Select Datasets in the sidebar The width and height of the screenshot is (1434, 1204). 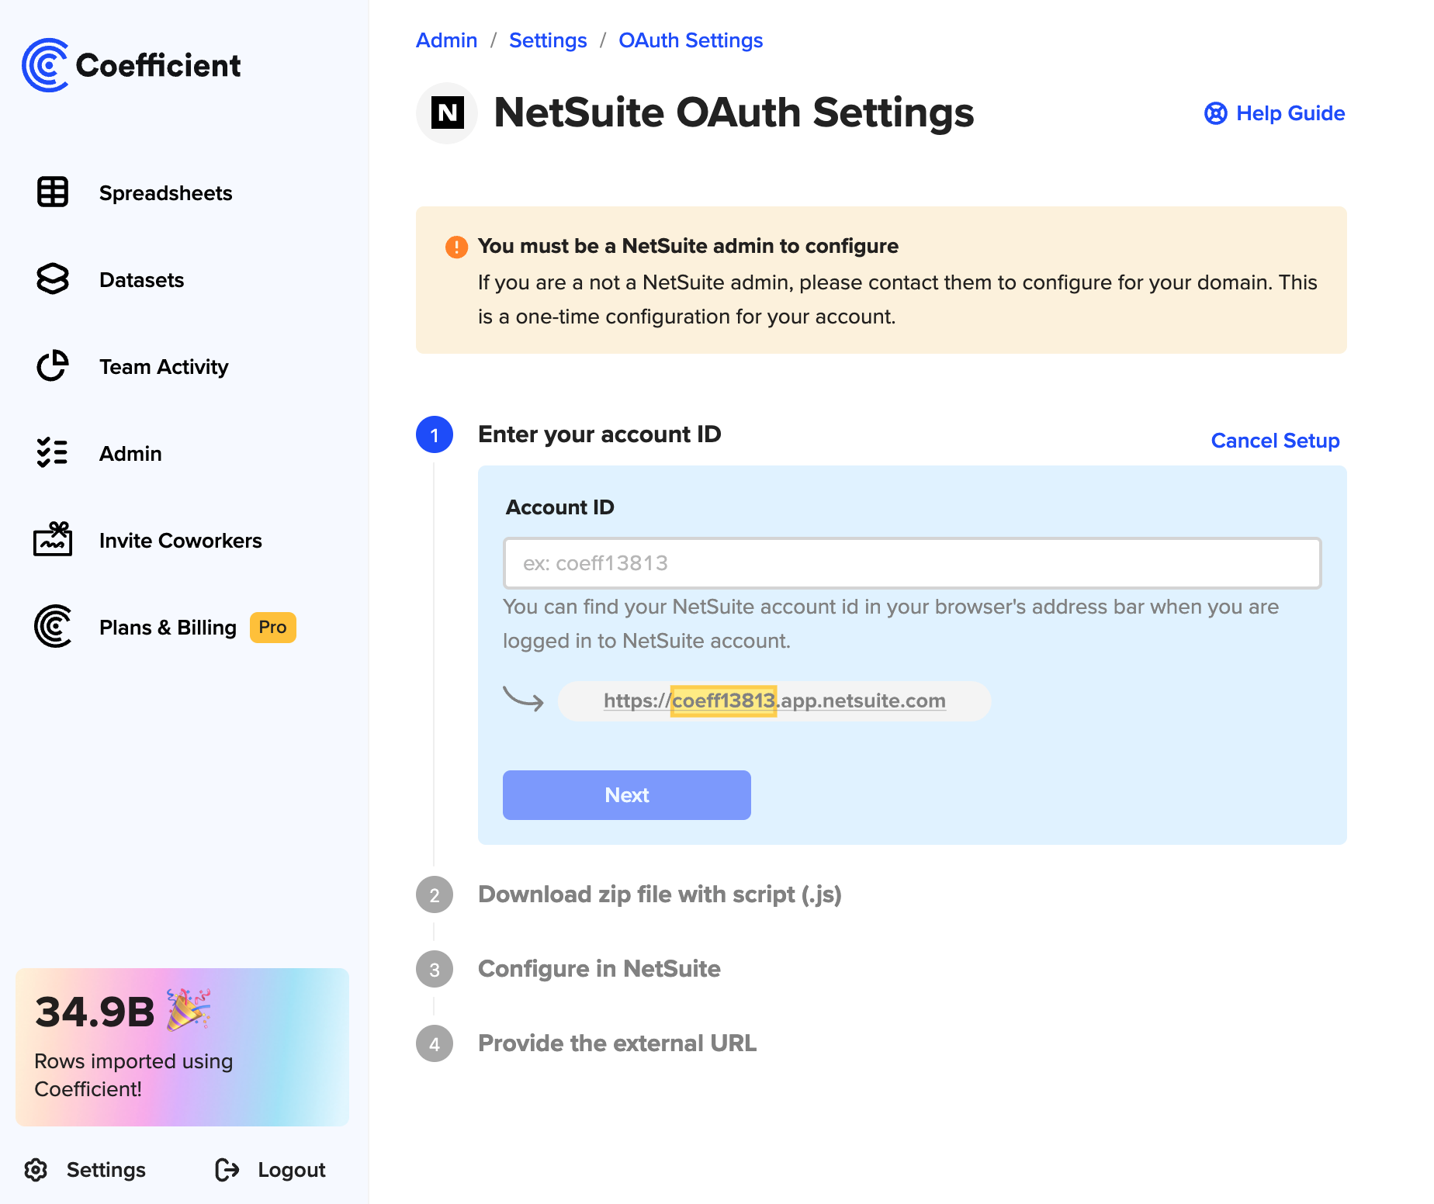click(x=141, y=280)
